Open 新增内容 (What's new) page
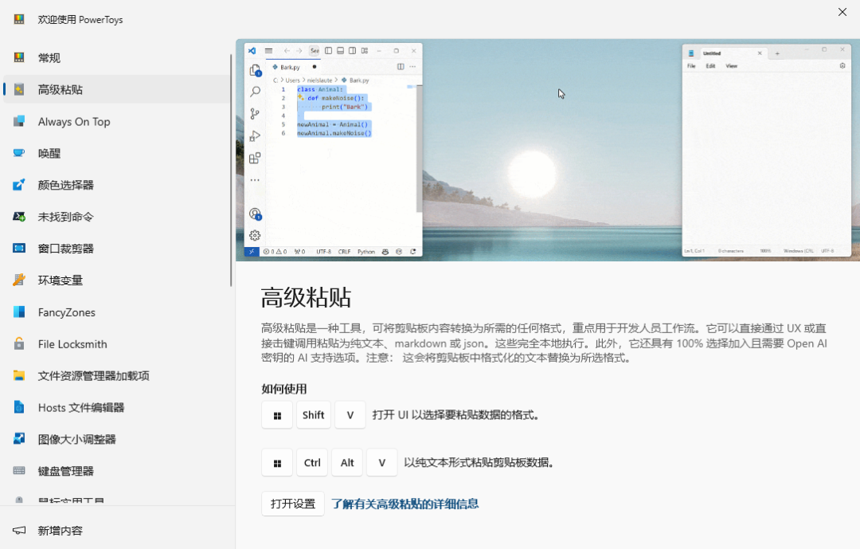Viewport: 860px width, 549px height. point(115,531)
